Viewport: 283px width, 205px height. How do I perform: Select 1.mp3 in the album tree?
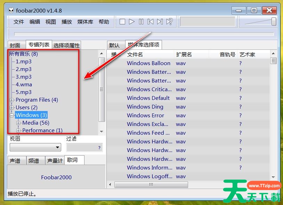click(23, 61)
